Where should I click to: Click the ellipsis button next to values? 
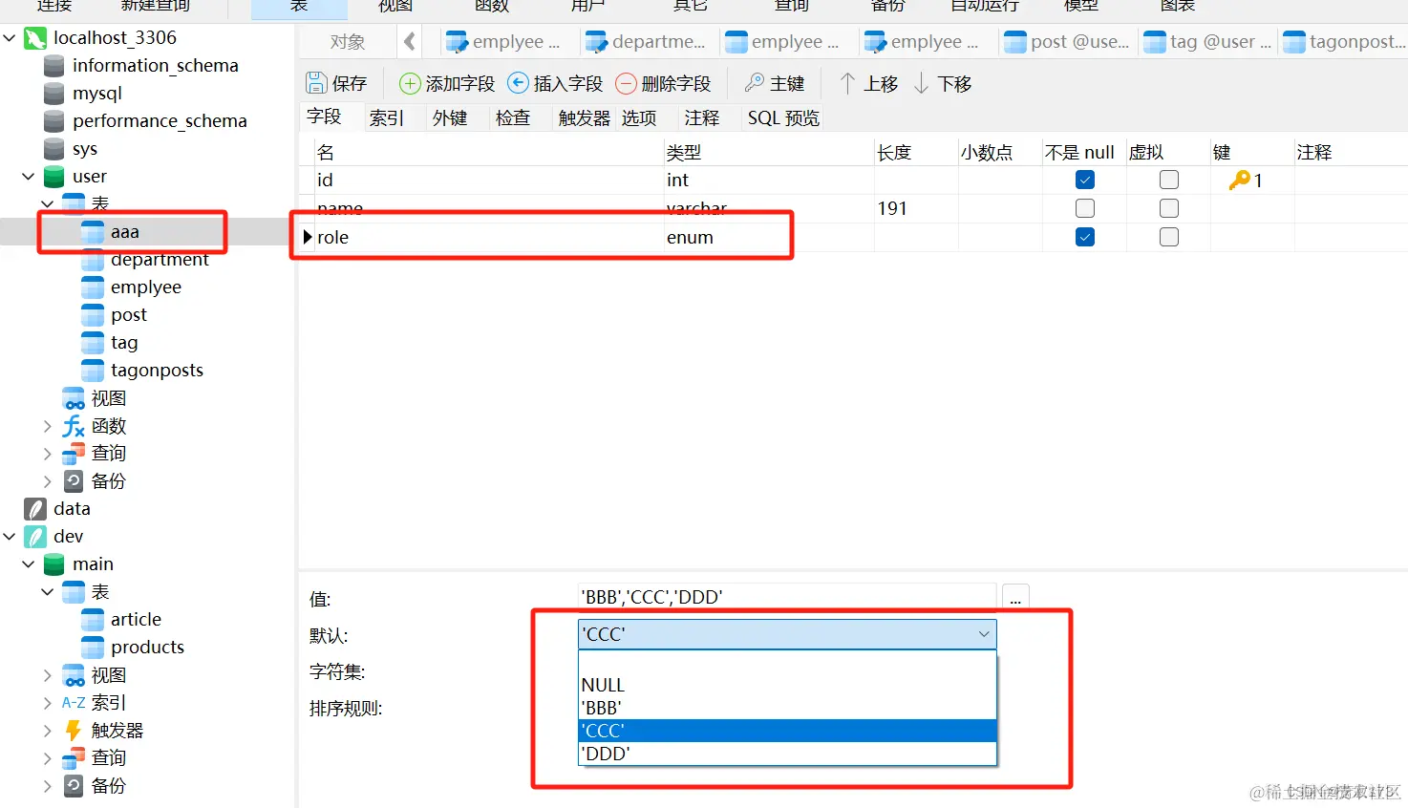coord(1015,598)
